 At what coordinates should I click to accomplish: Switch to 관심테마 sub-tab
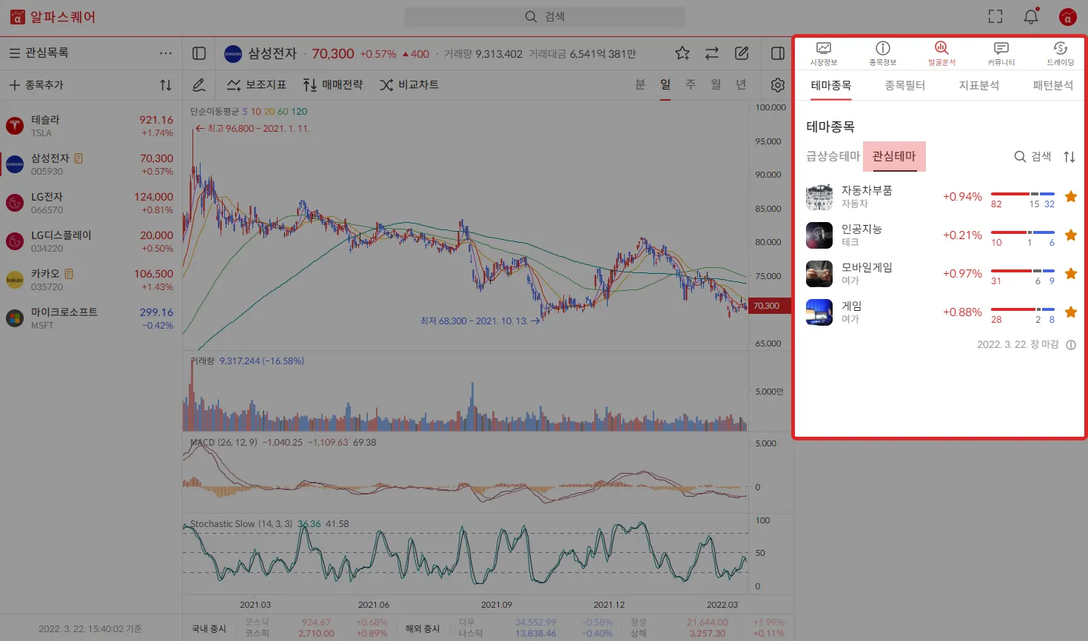point(894,156)
